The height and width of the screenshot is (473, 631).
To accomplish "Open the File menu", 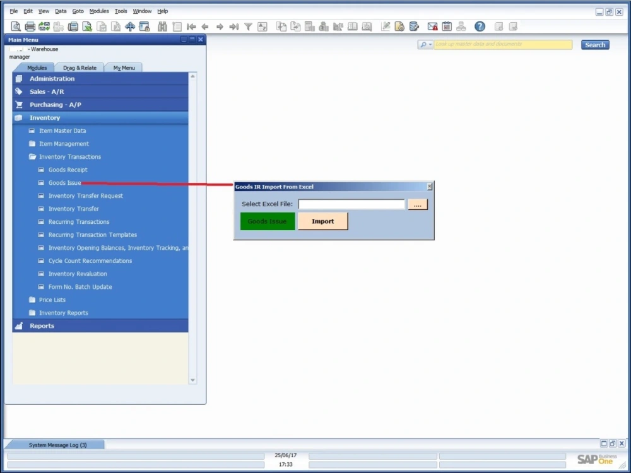I will (x=14, y=11).
